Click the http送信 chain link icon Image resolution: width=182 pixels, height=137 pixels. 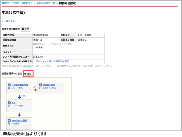tap(8, 123)
